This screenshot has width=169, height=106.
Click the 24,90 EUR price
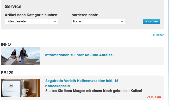point(154,97)
